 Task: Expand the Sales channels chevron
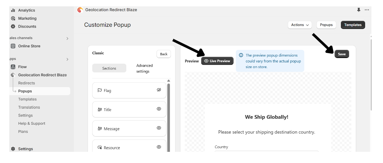[x=67, y=39]
